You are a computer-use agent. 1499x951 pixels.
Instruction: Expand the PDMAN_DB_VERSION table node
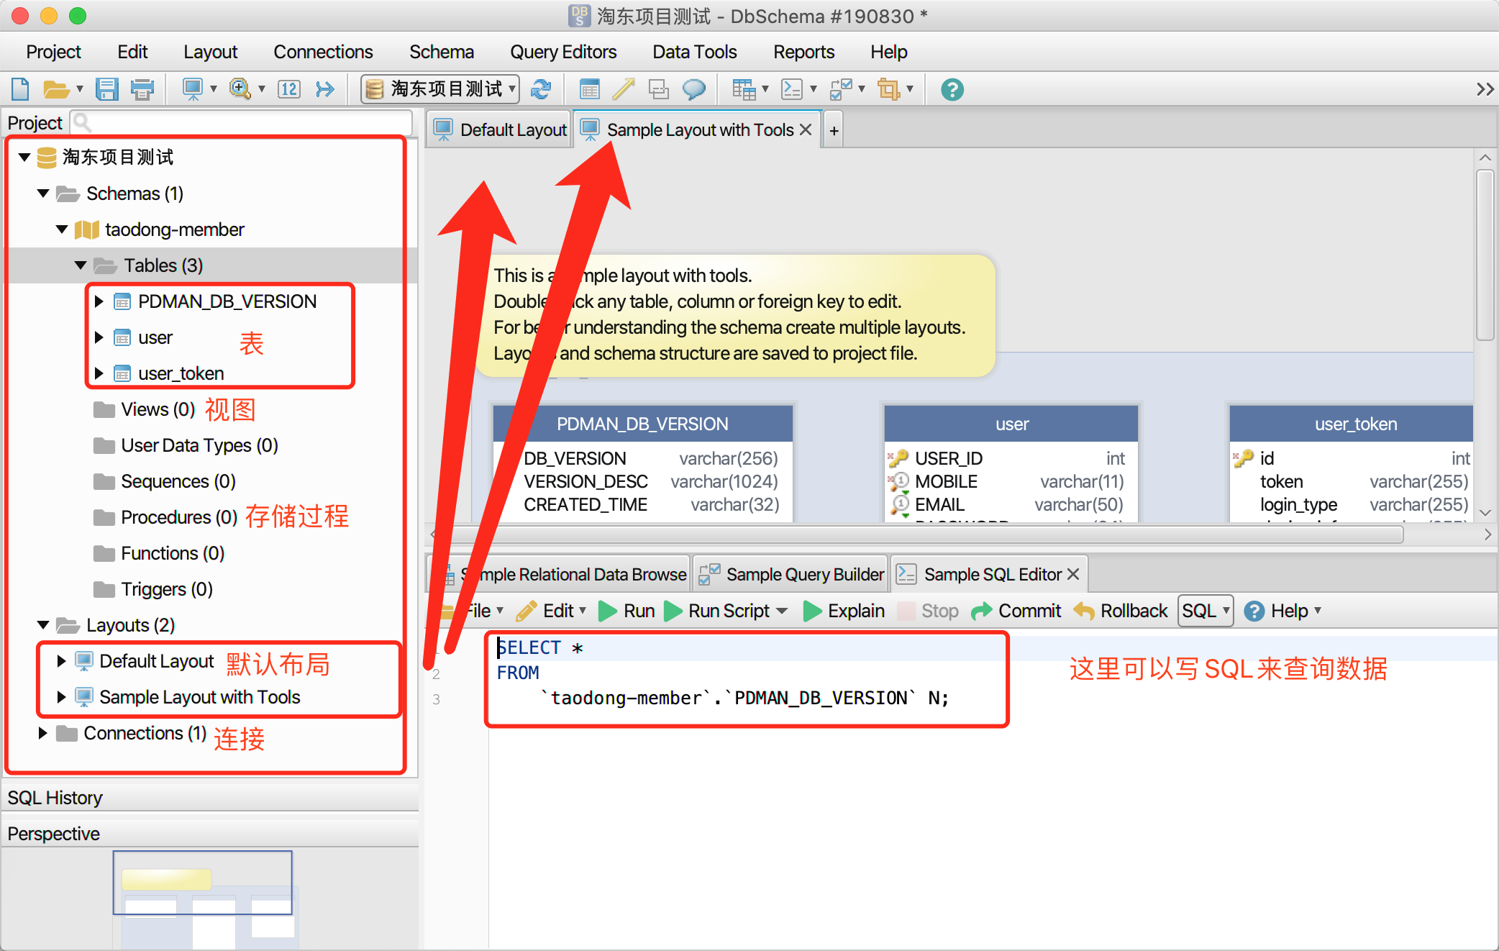pos(99,301)
